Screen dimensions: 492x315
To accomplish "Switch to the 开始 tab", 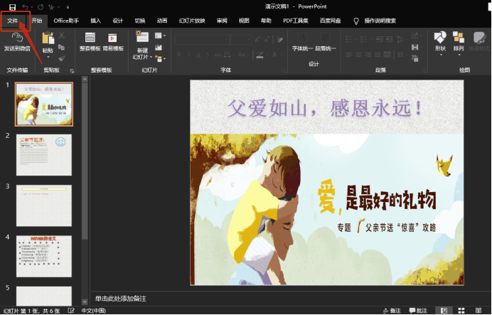I will 37,21.
